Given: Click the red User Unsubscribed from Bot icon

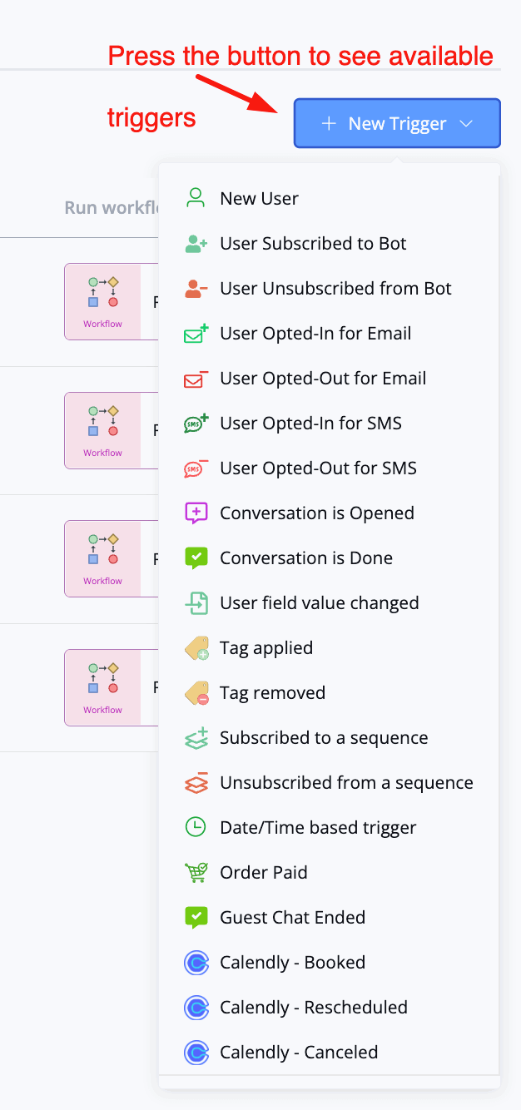Looking at the screenshot, I should pos(196,289).
